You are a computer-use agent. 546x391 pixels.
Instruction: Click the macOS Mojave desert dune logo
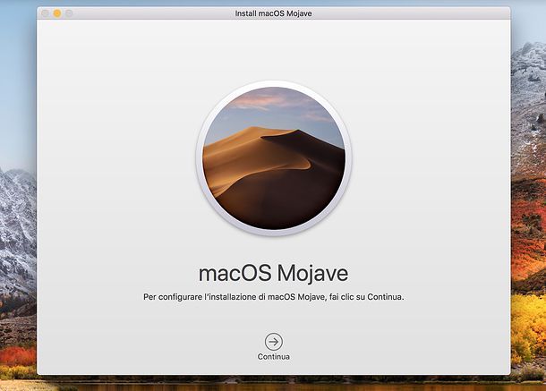click(274, 158)
